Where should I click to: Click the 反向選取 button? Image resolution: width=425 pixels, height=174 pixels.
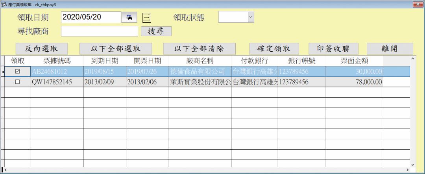(x=41, y=49)
